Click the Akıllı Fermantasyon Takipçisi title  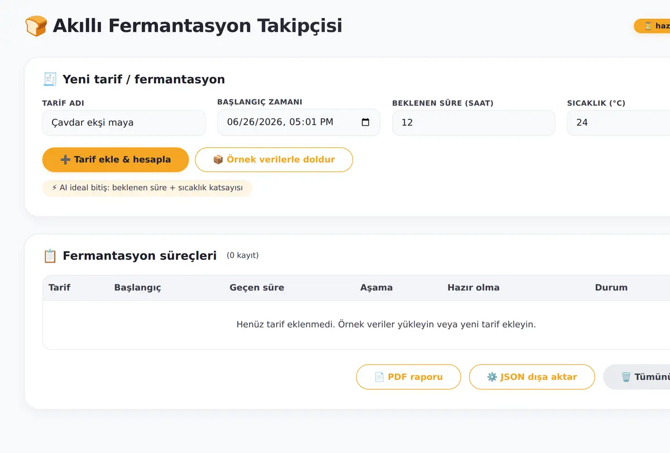197,26
